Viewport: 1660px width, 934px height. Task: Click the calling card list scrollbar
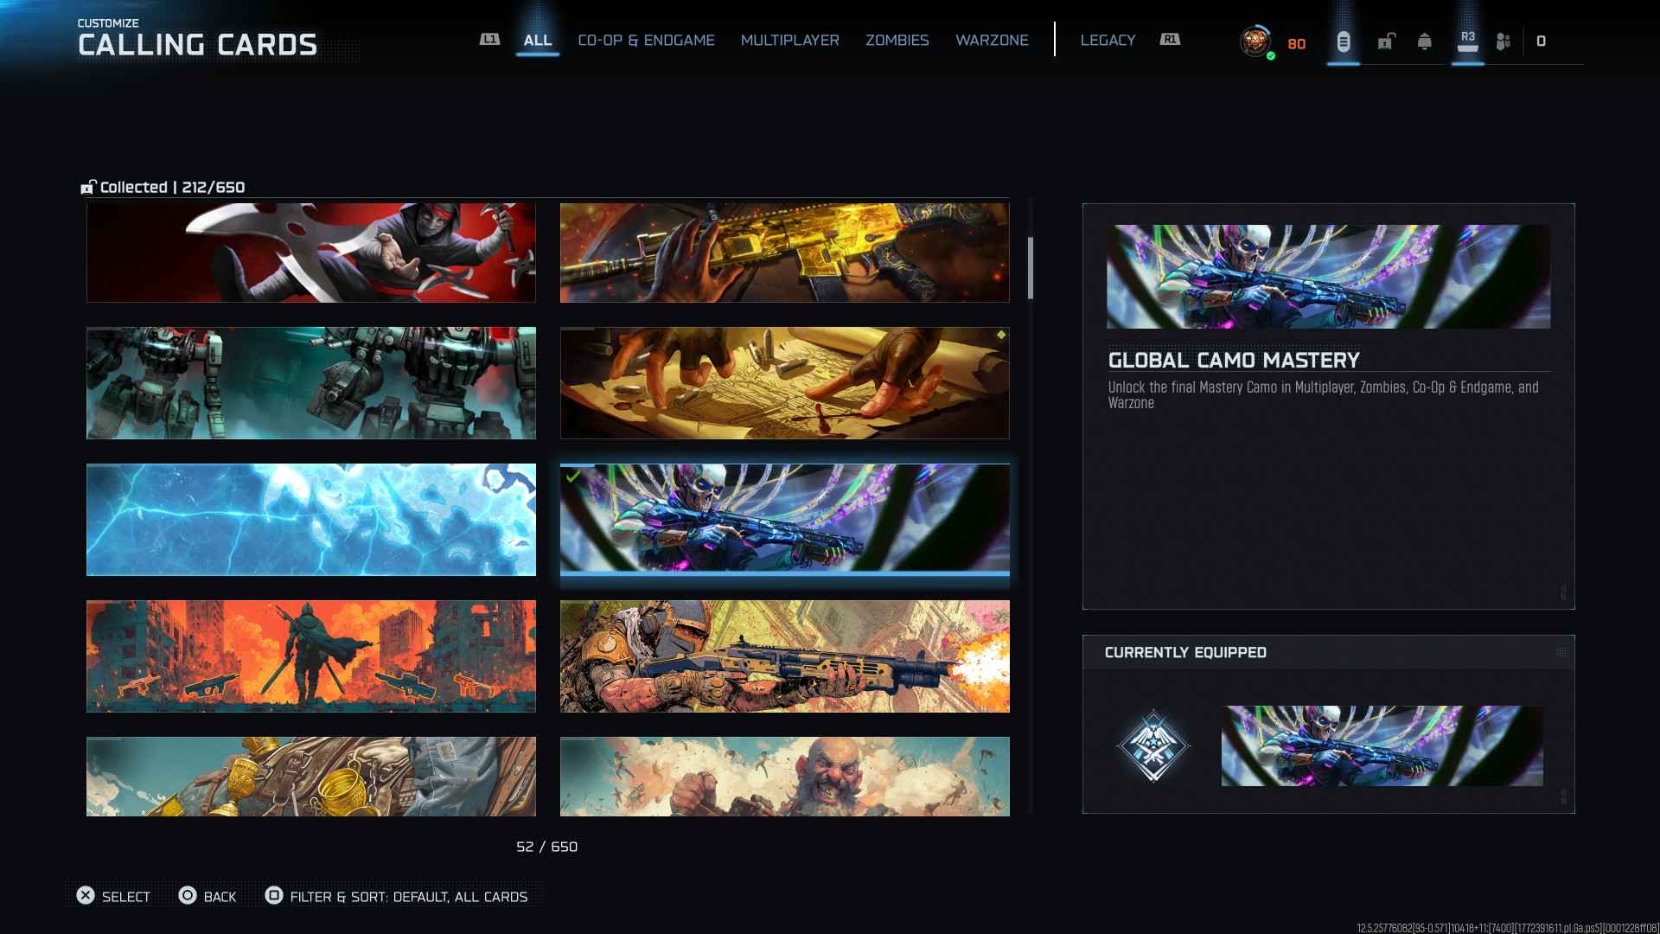[x=1030, y=268]
